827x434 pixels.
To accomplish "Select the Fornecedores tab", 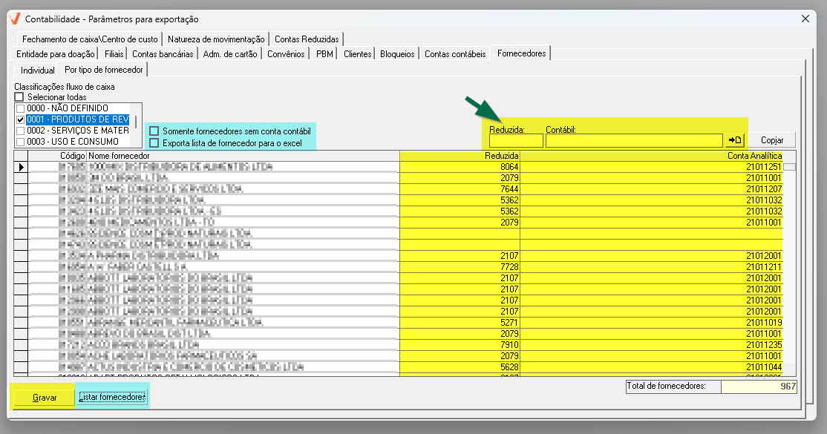I will pyautogui.click(x=521, y=53).
